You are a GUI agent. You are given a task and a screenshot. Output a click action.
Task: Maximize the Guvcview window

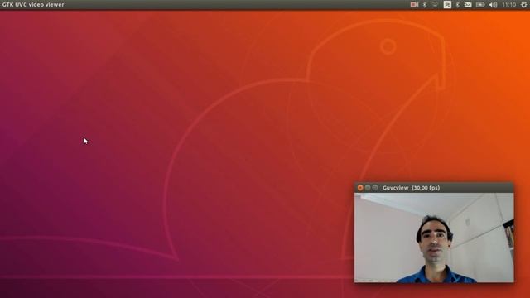click(x=375, y=188)
